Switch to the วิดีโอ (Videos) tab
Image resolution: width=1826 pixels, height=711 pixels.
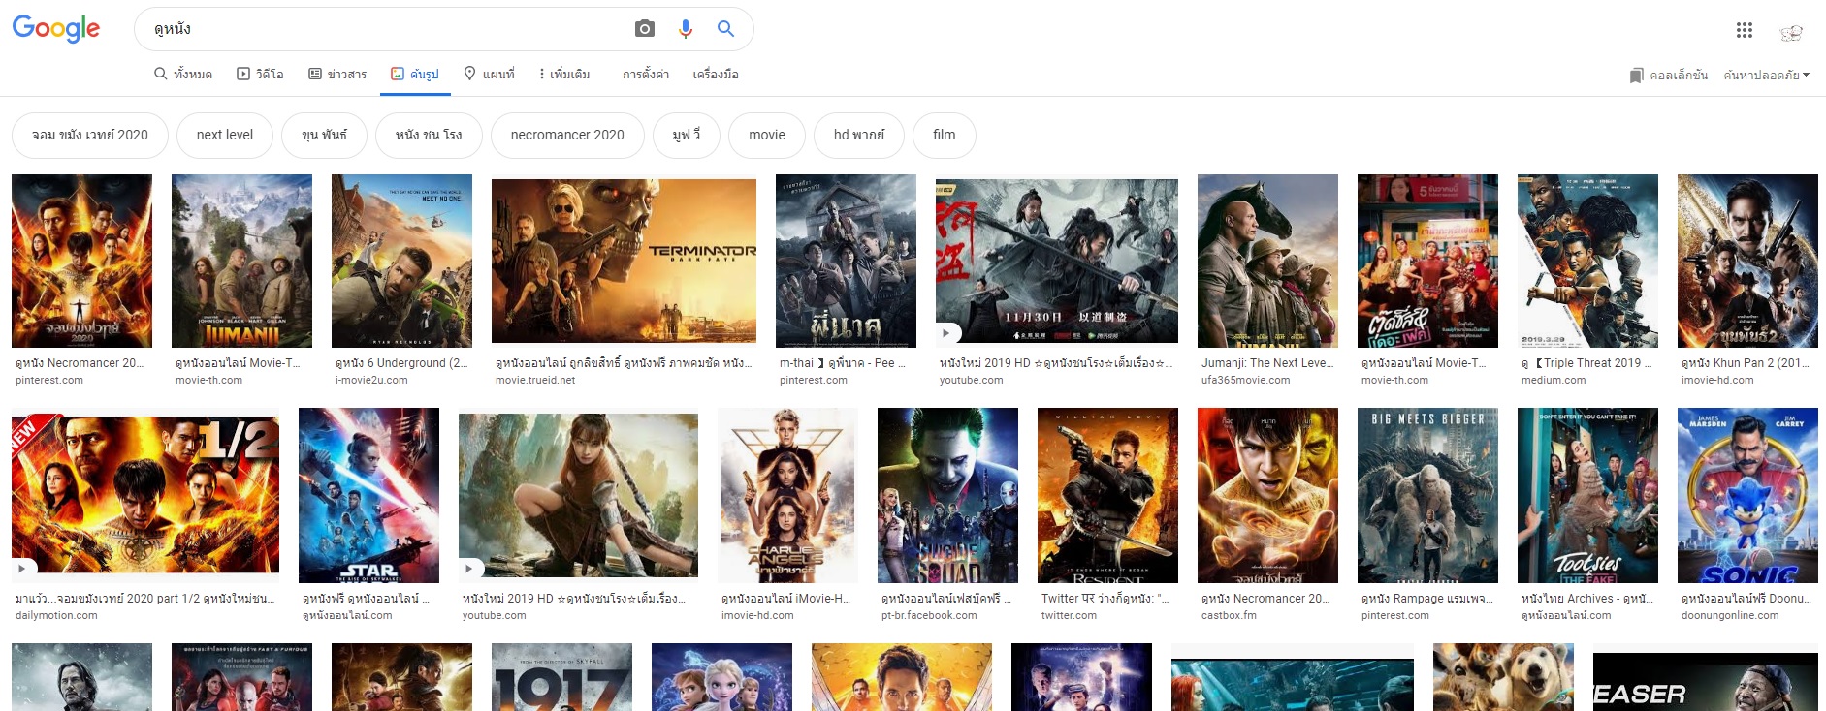[x=260, y=74]
